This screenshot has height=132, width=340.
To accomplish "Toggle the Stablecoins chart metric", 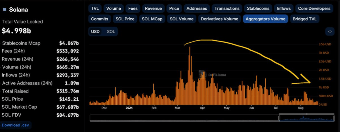I will (258, 8).
